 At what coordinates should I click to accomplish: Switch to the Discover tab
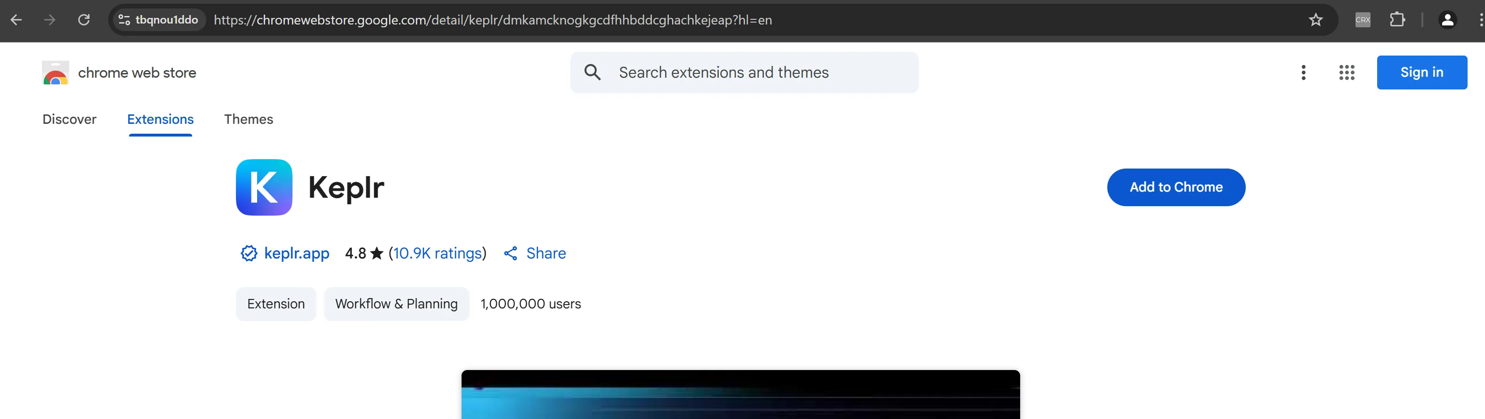(69, 119)
